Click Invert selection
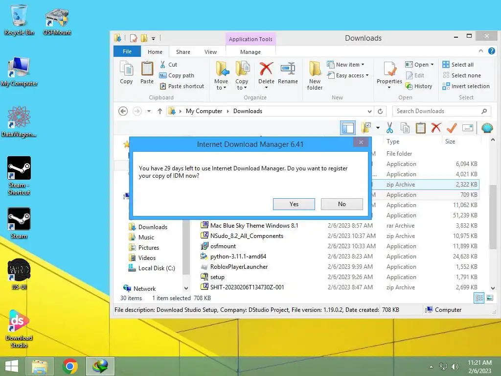This screenshot has width=501, height=376. click(x=466, y=86)
